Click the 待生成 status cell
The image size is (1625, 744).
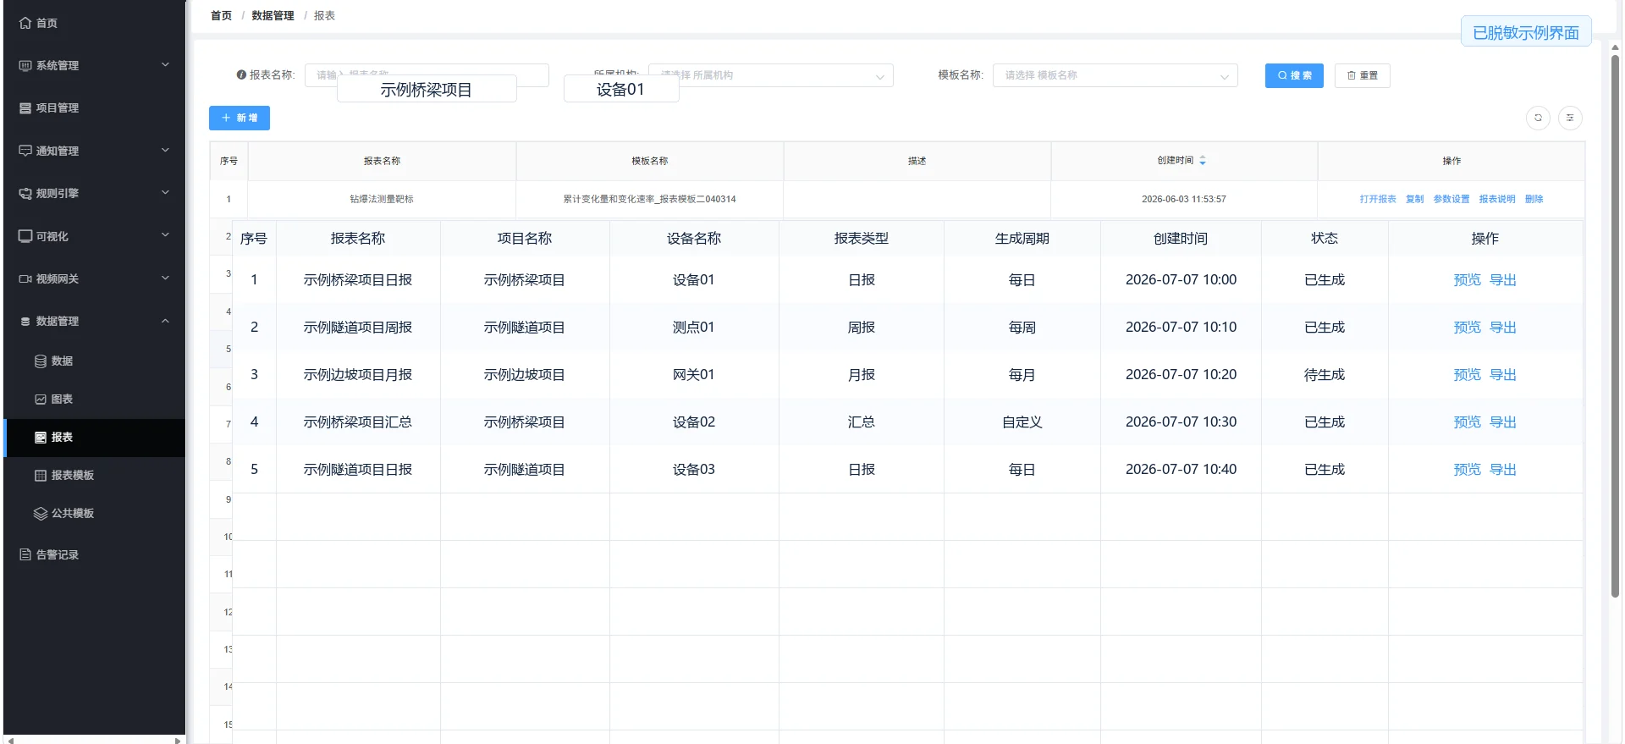pos(1325,374)
